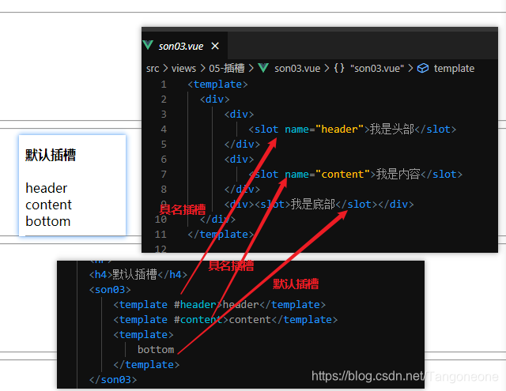Screen dimensions: 506x391
Task: Click line number 1 in gutter
Action: tap(164, 85)
